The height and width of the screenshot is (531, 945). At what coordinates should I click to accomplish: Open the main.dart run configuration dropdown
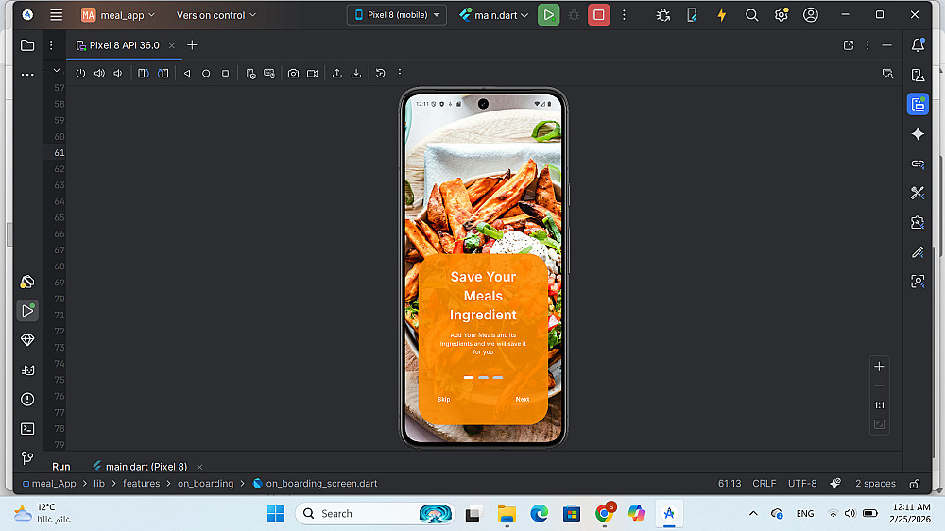pos(493,15)
